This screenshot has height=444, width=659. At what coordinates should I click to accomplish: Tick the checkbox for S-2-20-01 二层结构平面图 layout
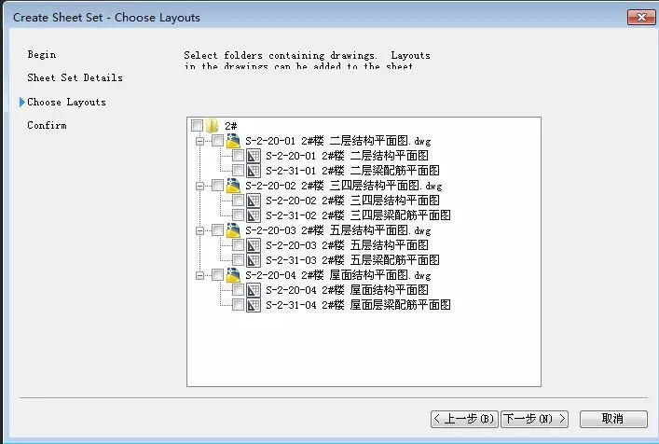(x=239, y=156)
